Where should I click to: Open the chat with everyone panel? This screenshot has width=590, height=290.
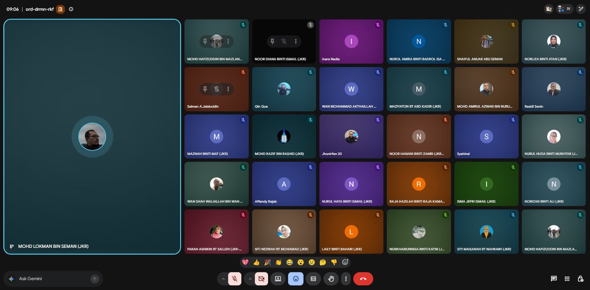click(554, 279)
